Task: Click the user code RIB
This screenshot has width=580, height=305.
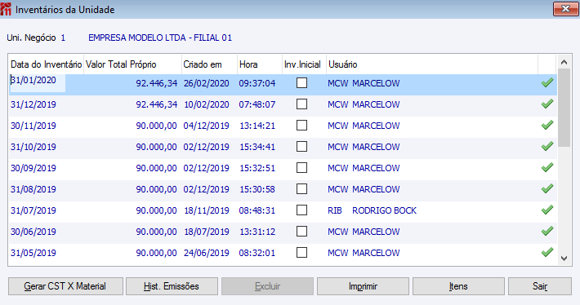Action: (335, 210)
